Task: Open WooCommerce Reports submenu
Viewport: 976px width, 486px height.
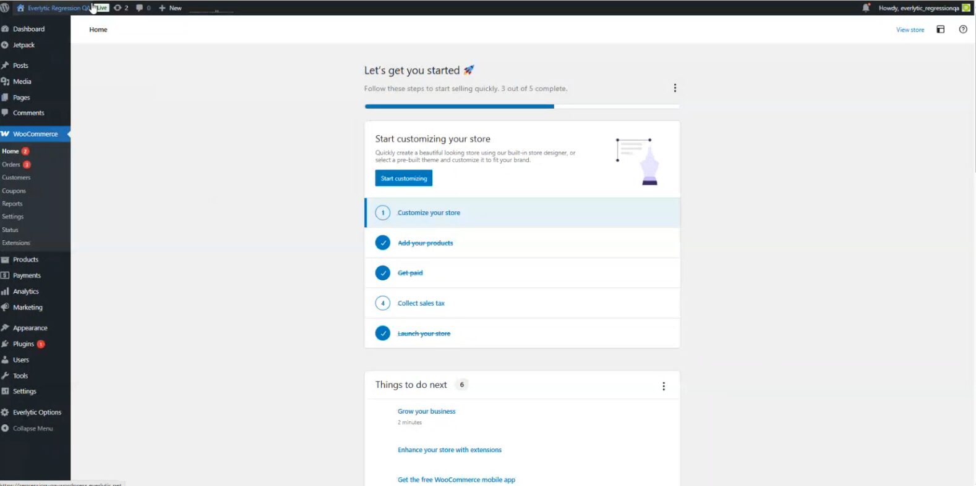Action: point(12,204)
